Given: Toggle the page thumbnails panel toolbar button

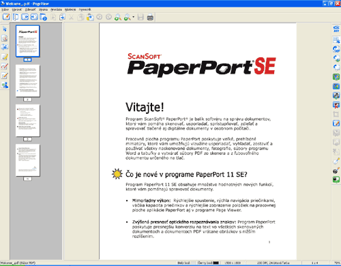Looking at the screenshot, I should pos(16,17).
